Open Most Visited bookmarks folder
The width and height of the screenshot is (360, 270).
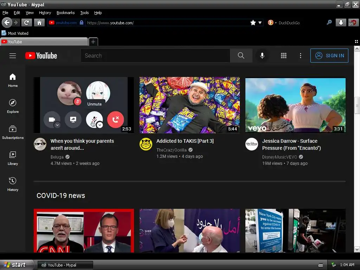pyautogui.click(x=15, y=33)
